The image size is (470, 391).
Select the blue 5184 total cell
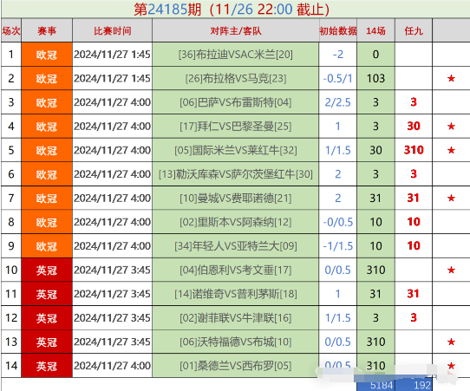[375, 385]
